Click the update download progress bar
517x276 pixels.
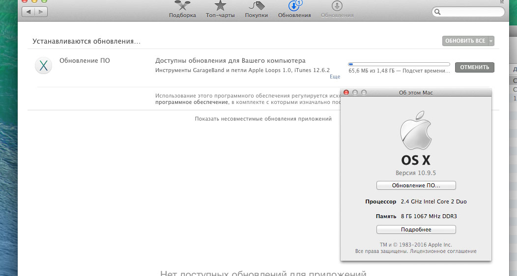pyautogui.click(x=399, y=64)
